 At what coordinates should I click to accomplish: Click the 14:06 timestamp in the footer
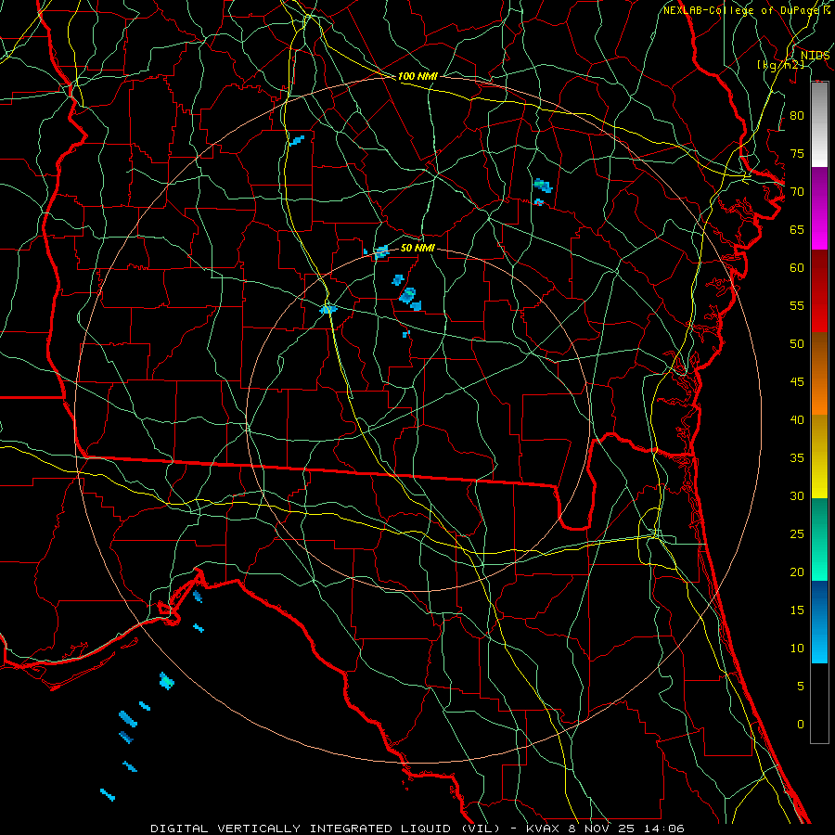666,829
